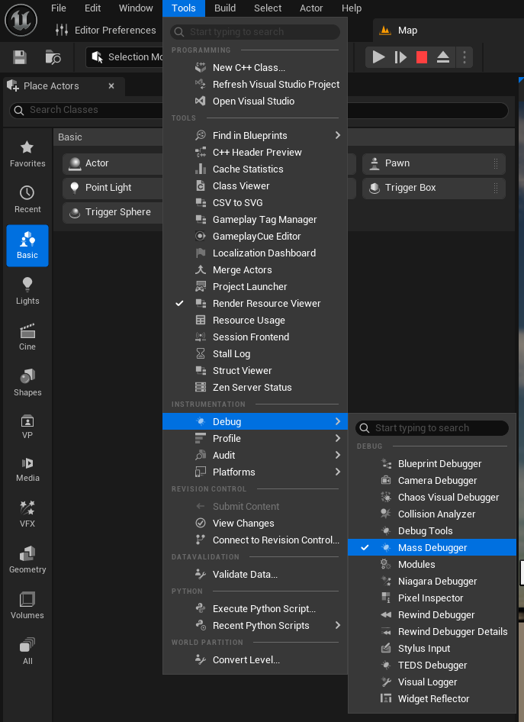Expand the Recent Python Scripts submenu

pos(260,626)
